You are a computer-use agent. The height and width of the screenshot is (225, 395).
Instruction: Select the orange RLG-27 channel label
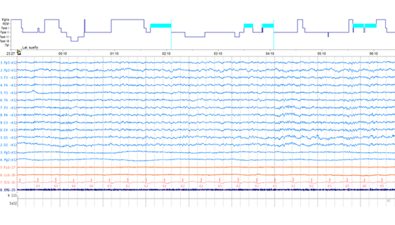tap(8, 167)
